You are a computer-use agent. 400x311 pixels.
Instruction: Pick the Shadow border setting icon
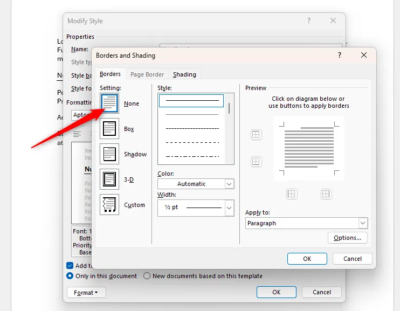109,154
